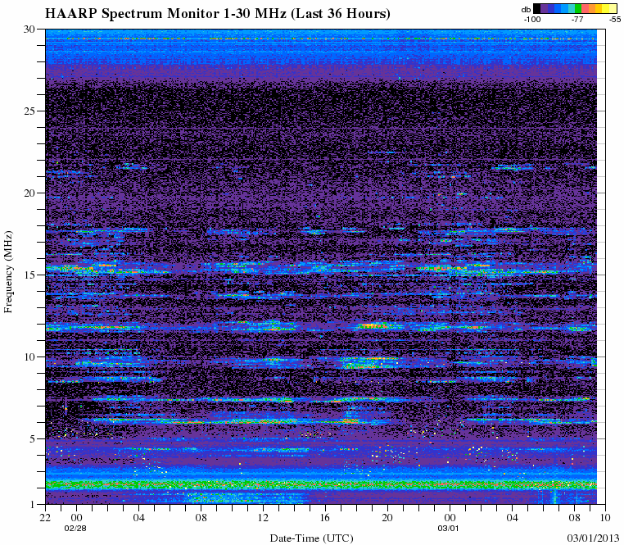Select the turquoise swatch in the color scale
Image resolution: width=624 pixels, height=545 pixels.
[572, 8]
